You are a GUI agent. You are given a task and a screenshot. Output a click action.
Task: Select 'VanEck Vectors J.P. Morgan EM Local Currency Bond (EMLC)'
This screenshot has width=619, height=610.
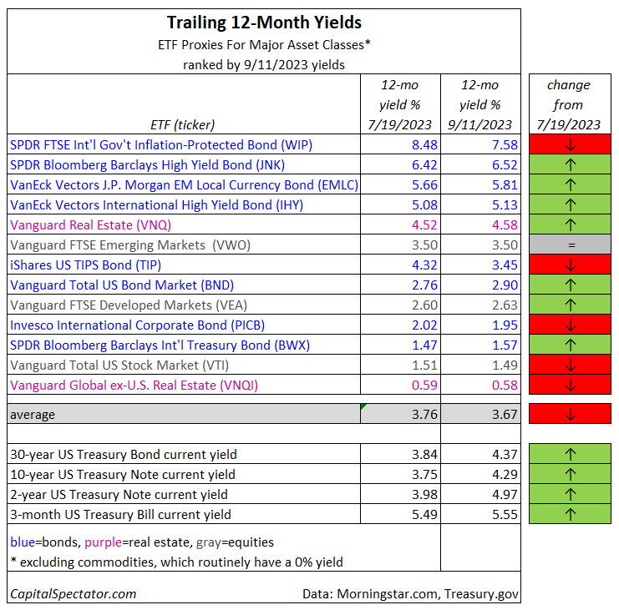[x=184, y=185]
